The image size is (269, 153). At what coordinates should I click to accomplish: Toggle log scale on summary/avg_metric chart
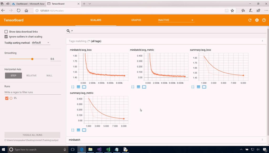pos(78,130)
